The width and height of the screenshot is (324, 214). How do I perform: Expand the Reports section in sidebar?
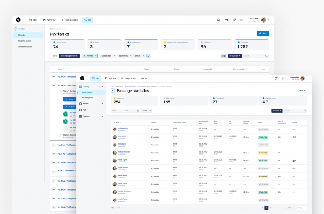point(91,103)
